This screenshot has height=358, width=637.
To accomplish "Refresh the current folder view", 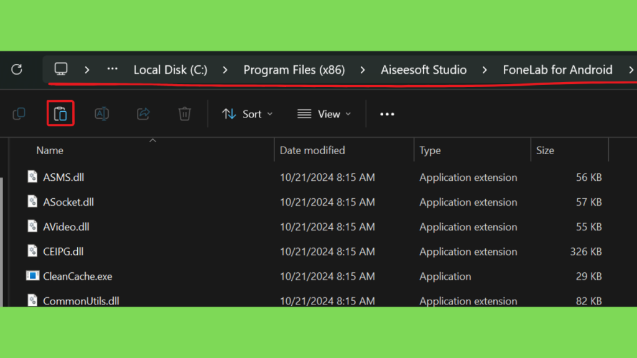I will click(17, 70).
